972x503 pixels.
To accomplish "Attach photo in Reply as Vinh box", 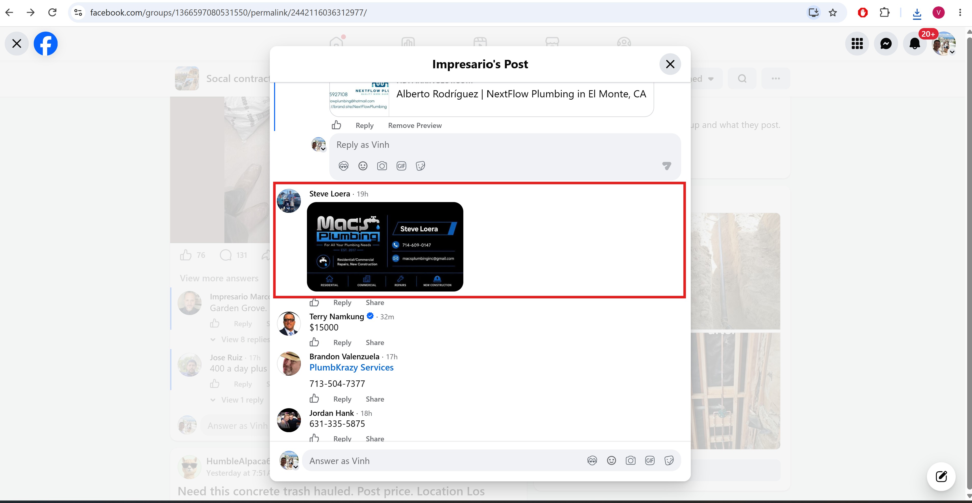I will (382, 166).
